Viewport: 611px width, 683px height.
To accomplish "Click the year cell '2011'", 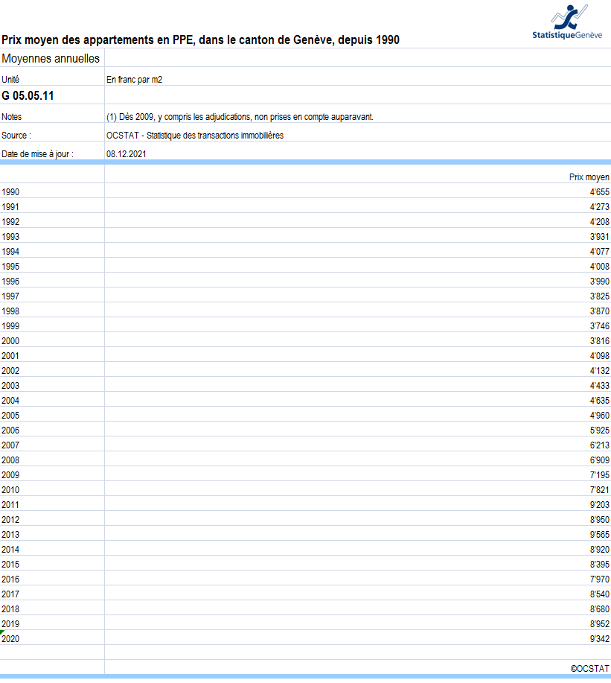I will point(10,505).
